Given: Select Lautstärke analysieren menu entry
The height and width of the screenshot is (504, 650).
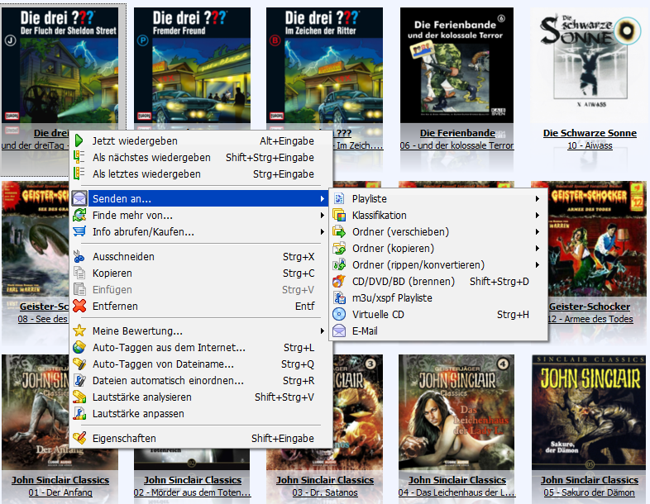Looking at the screenshot, I should point(201,397).
